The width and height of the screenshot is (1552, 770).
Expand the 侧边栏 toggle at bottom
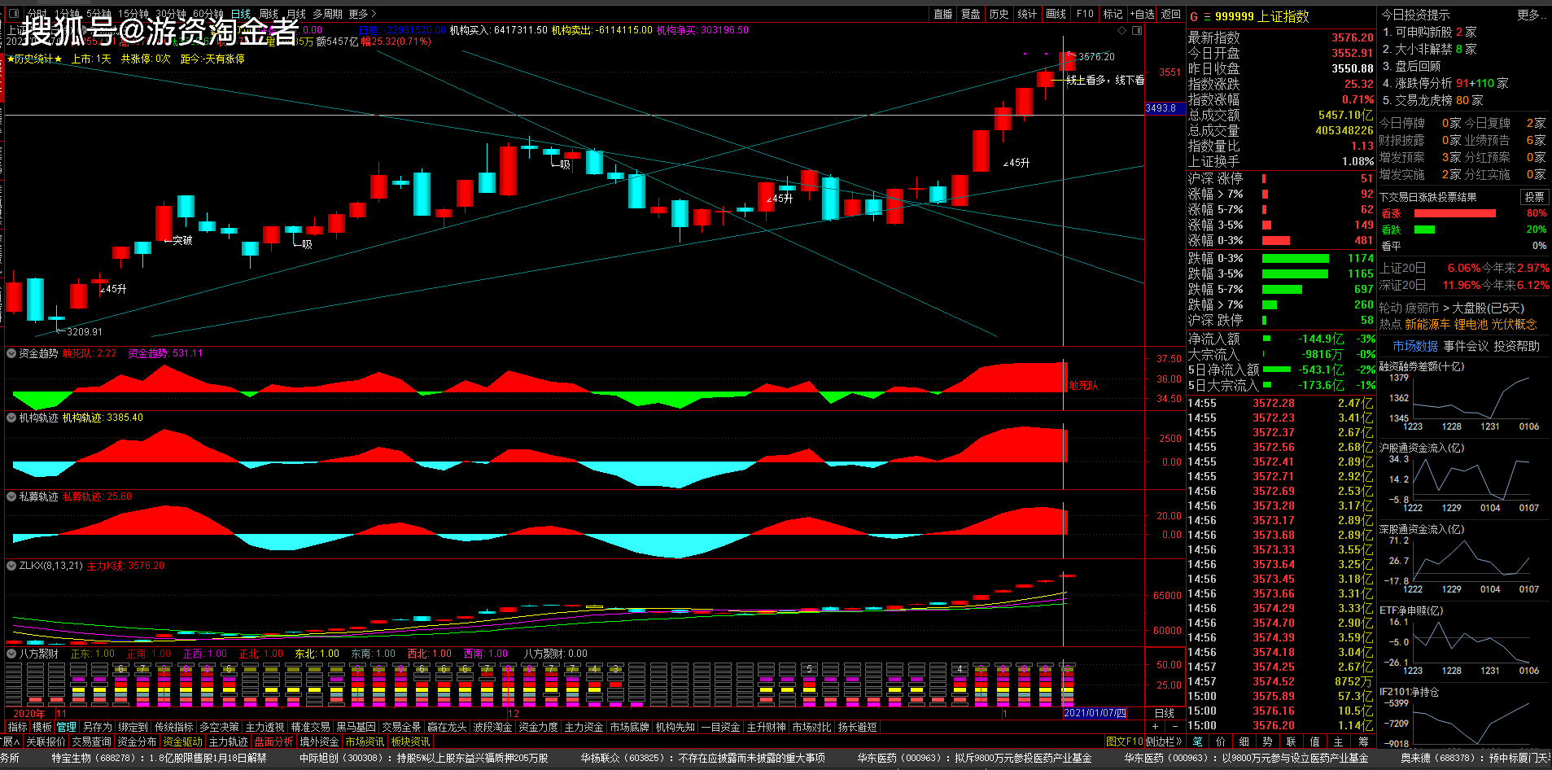(x=1164, y=742)
